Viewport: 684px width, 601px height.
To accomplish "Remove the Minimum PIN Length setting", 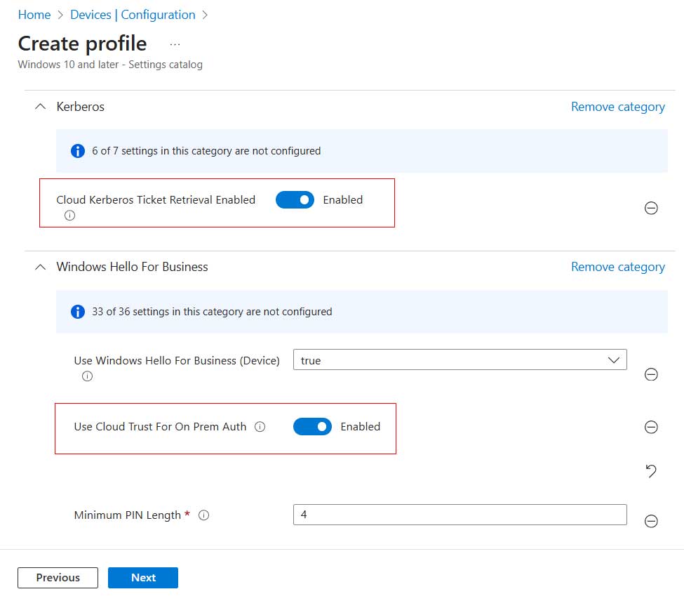I will (x=650, y=520).
